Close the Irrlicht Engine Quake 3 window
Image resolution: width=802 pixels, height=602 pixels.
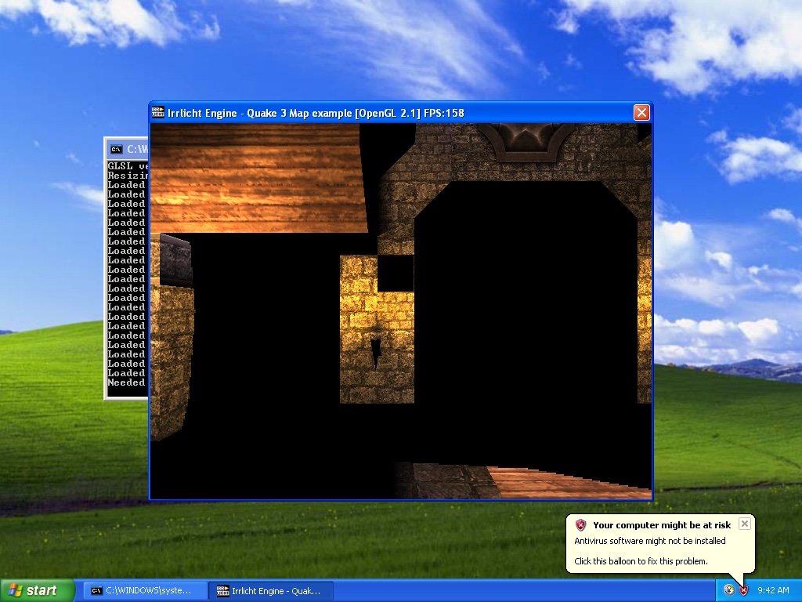(641, 112)
